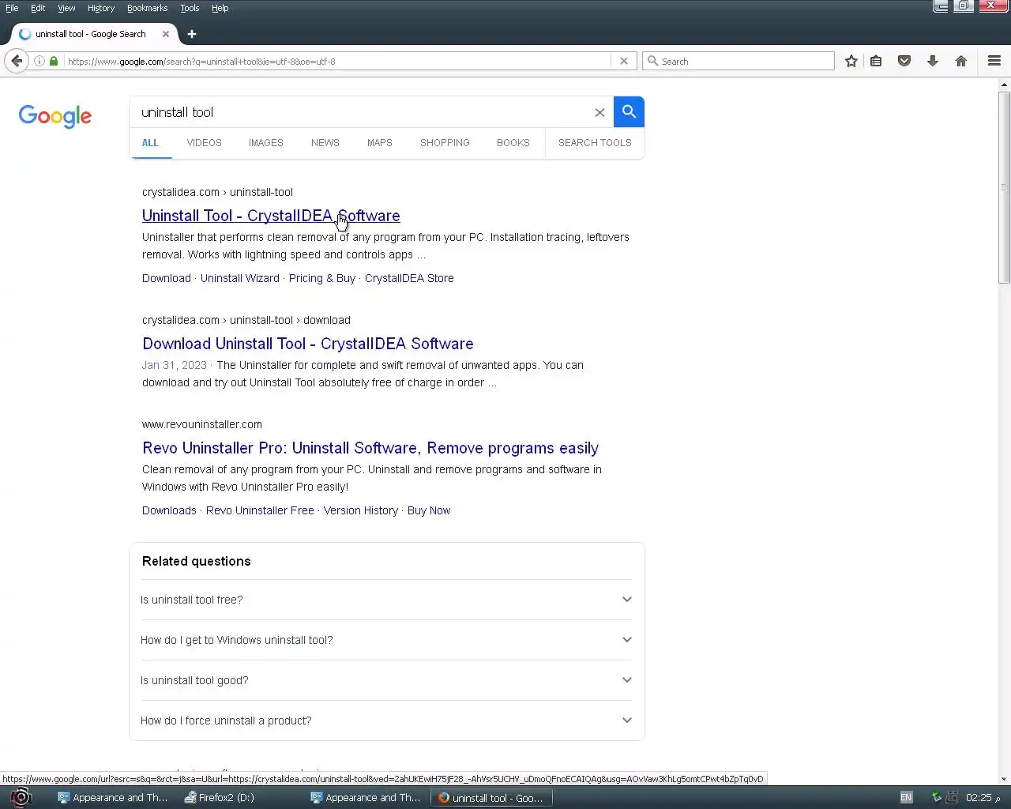
Task: Switch to 'Firefox2 (D:)' taskbar window
Action: (x=220, y=797)
